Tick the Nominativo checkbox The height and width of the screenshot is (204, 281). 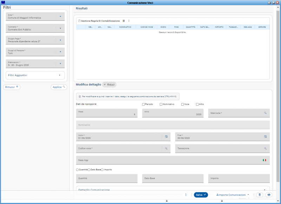click(x=161, y=104)
